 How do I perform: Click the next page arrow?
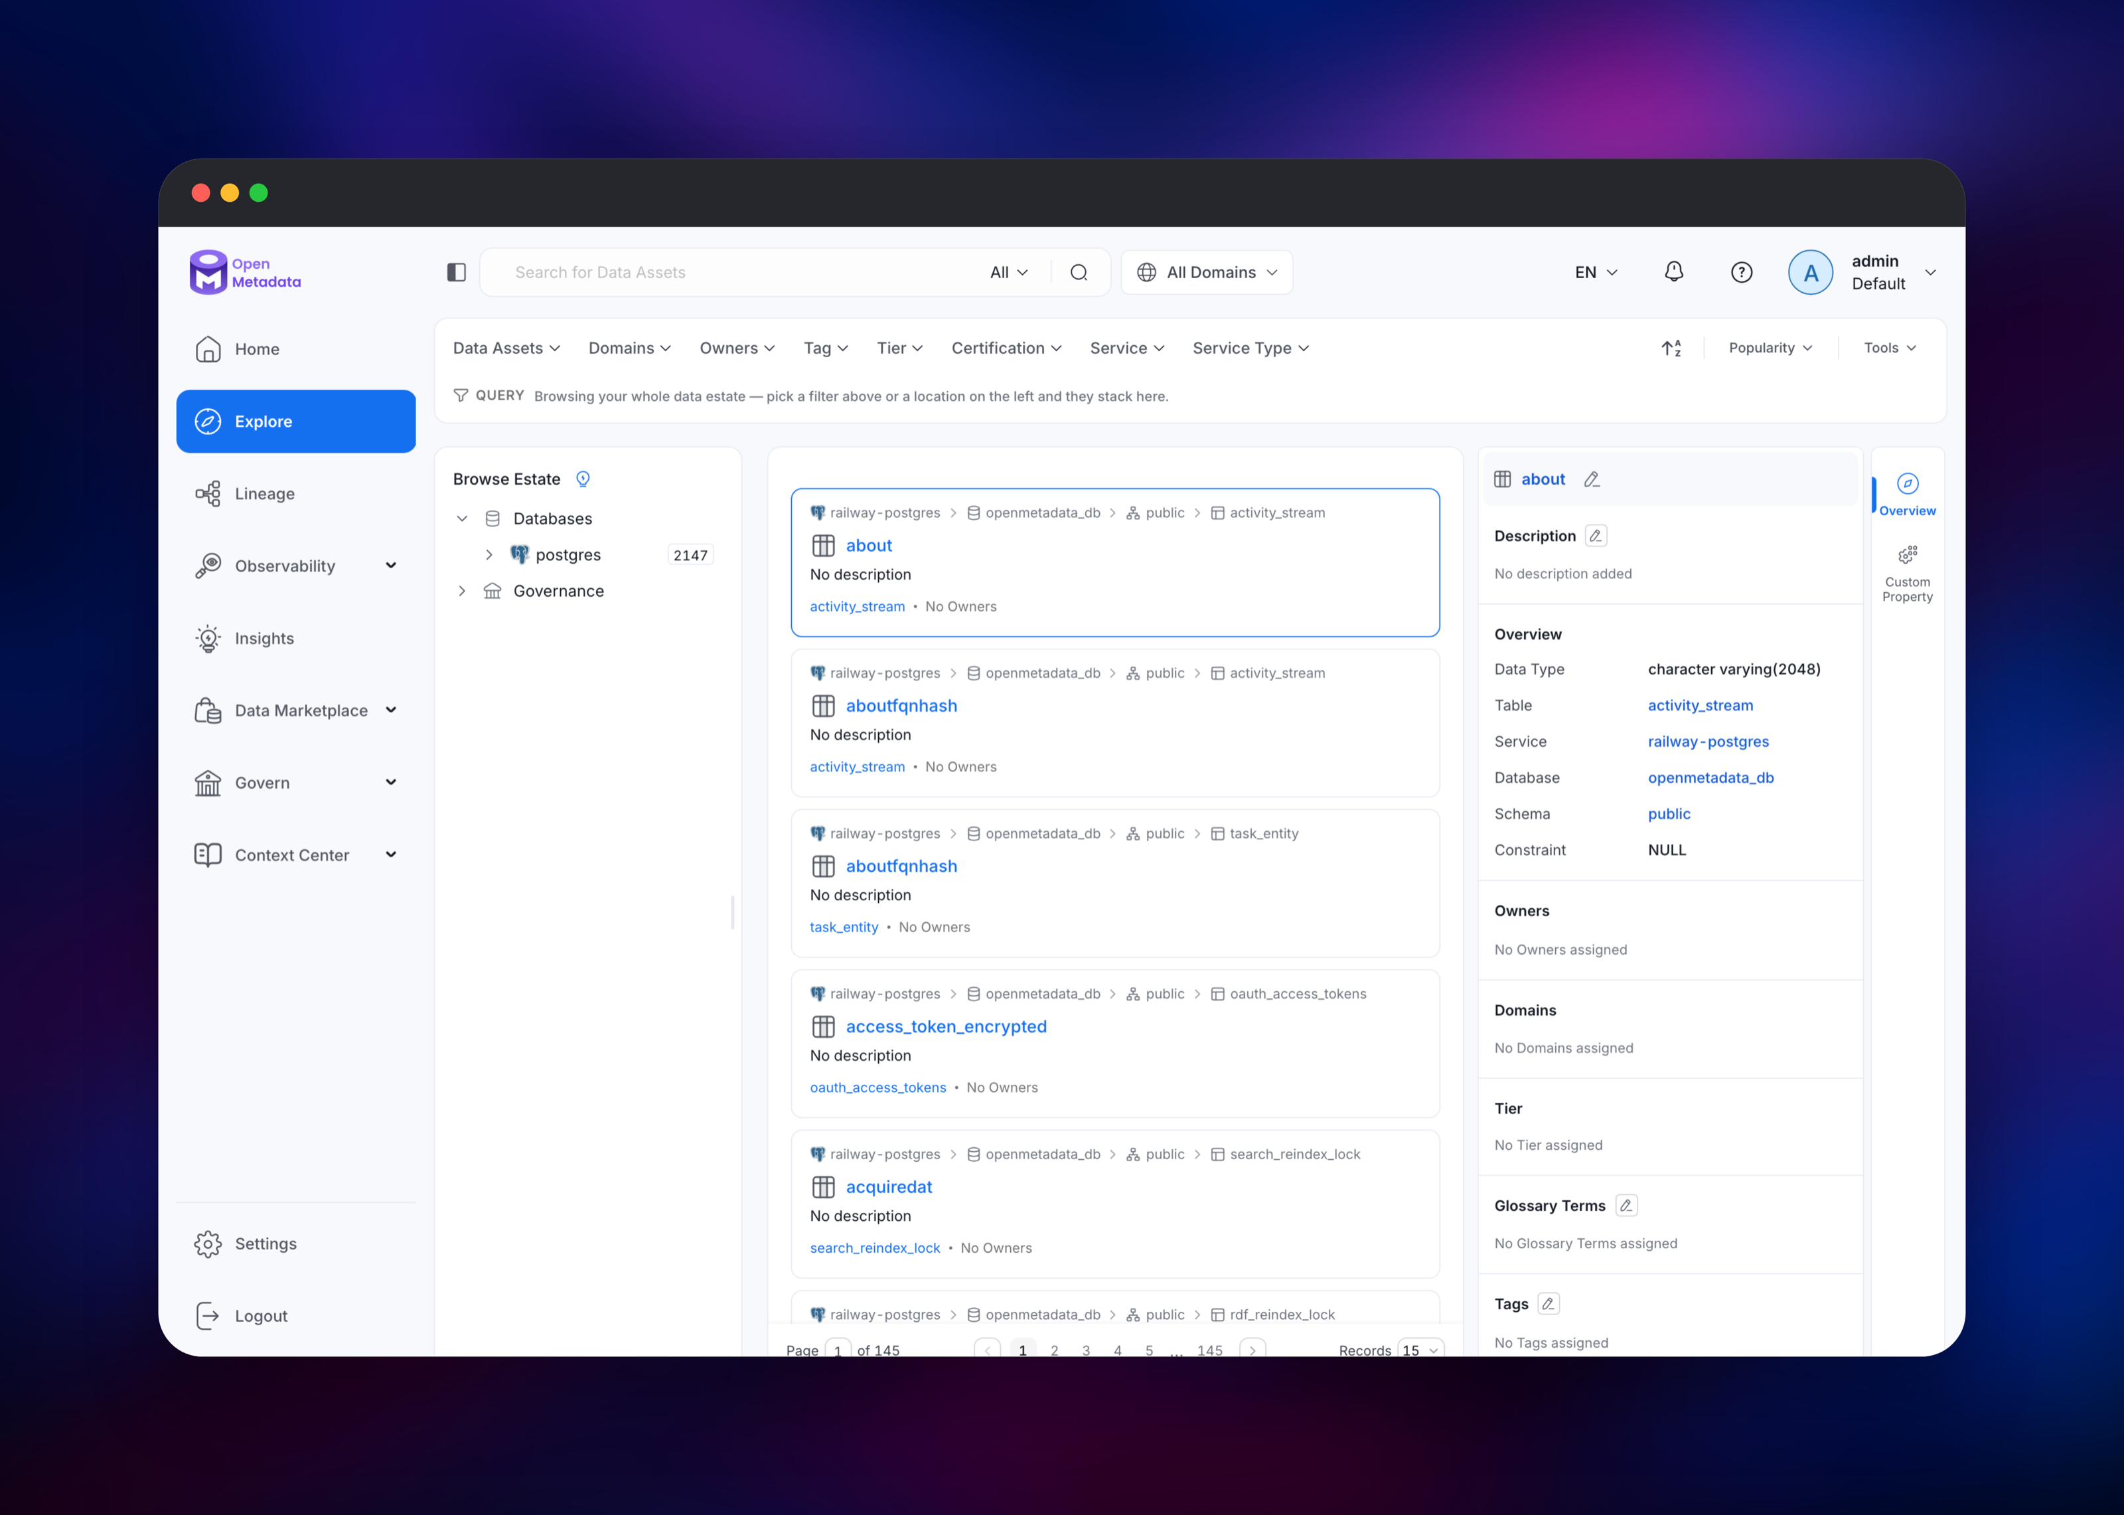(1252, 1349)
